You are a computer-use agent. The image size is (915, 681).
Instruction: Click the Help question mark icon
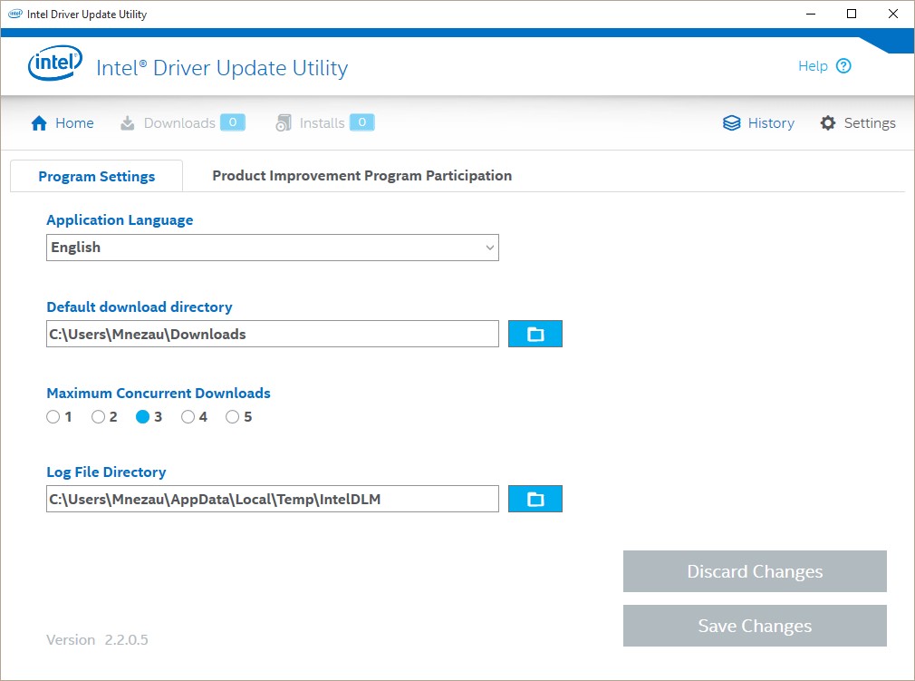843,66
